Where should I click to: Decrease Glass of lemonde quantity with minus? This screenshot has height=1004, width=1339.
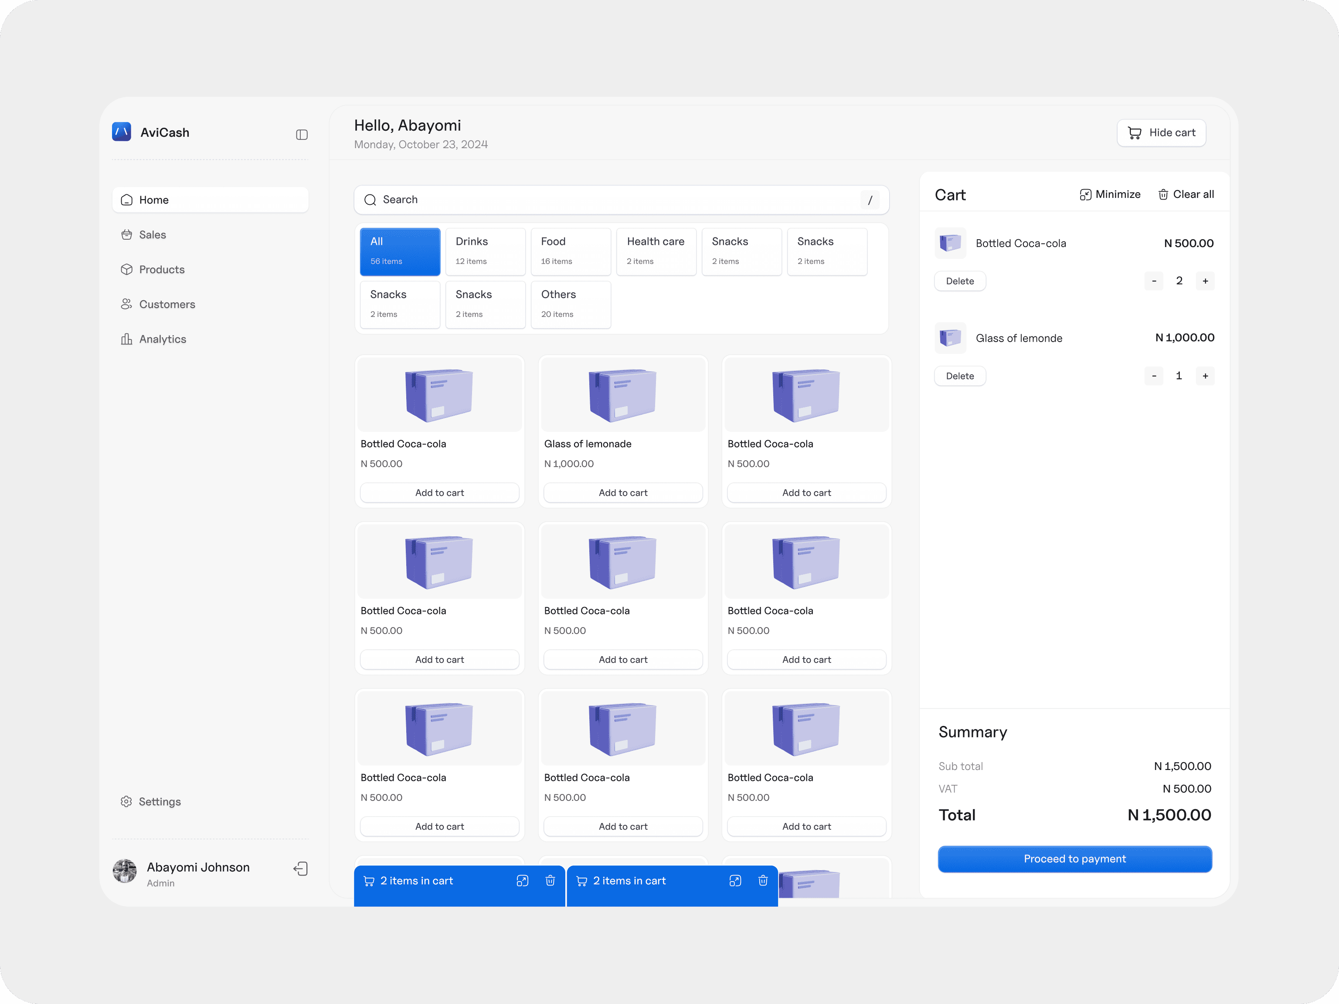point(1153,376)
